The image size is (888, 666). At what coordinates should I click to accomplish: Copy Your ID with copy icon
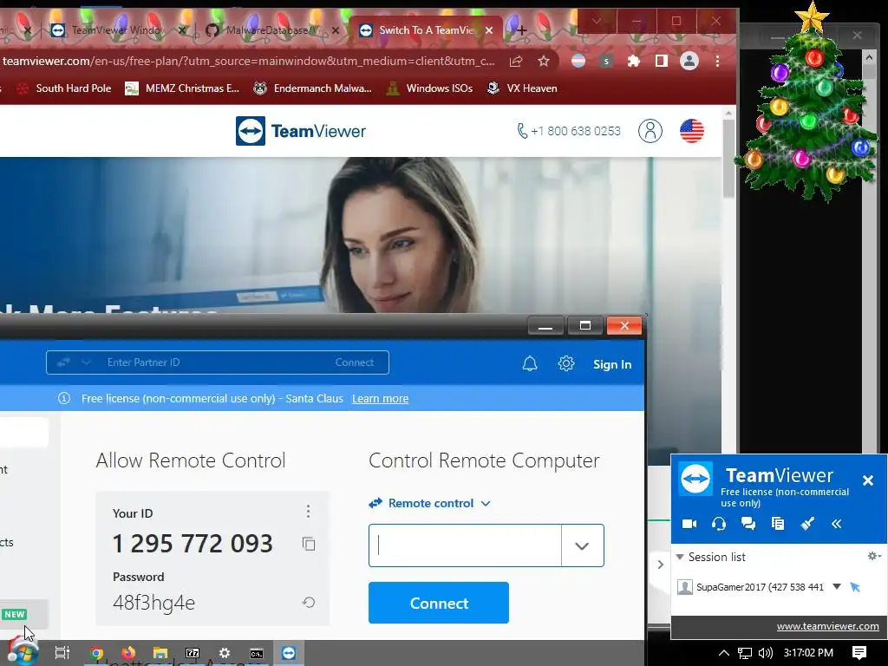(x=309, y=544)
